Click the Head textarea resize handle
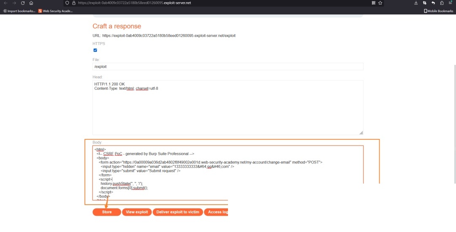Screen dimensions: 456x232 pos(361,133)
